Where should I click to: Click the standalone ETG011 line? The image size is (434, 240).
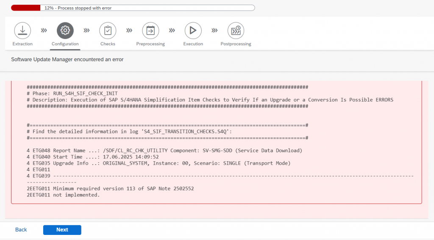click(39, 170)
